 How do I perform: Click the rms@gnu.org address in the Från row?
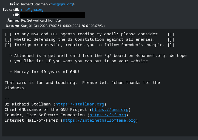click(62, 4)
